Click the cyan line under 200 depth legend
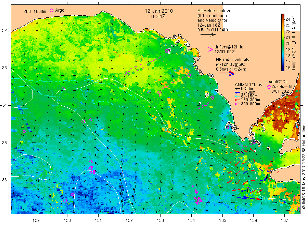This screenshot has height=225, width=308. (x=28, y=14)
